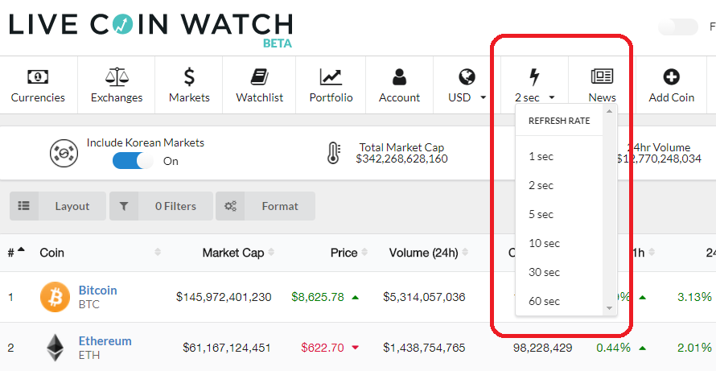
Task: Click Bitcoin 3.13% daily change
Action: 694,298
